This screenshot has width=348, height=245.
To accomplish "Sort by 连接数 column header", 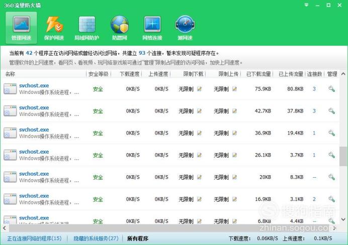I will (x=314, y=74).
